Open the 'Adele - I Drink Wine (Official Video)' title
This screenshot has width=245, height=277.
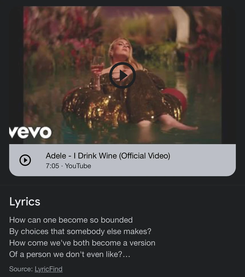[x=108, y=156]
